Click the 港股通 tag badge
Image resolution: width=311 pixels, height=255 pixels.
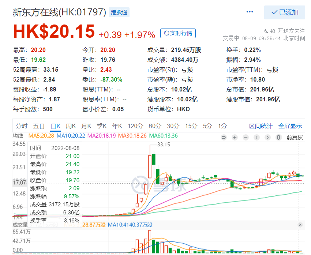tap(119, 12)
